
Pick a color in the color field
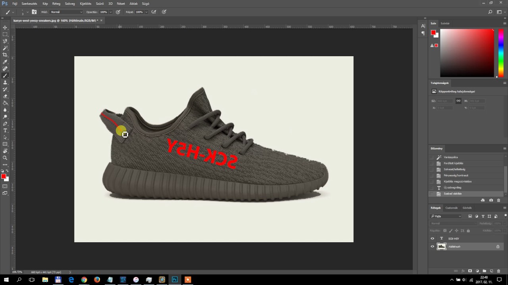pyautogui.click(x=467, y=53)
